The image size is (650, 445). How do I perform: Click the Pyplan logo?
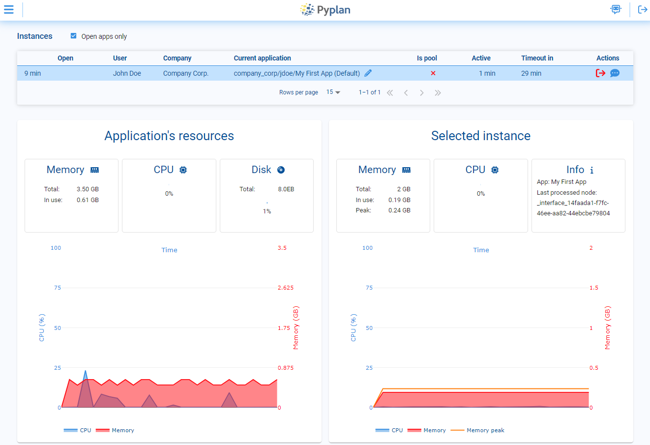pyautogui.click(x=325, y=9)
